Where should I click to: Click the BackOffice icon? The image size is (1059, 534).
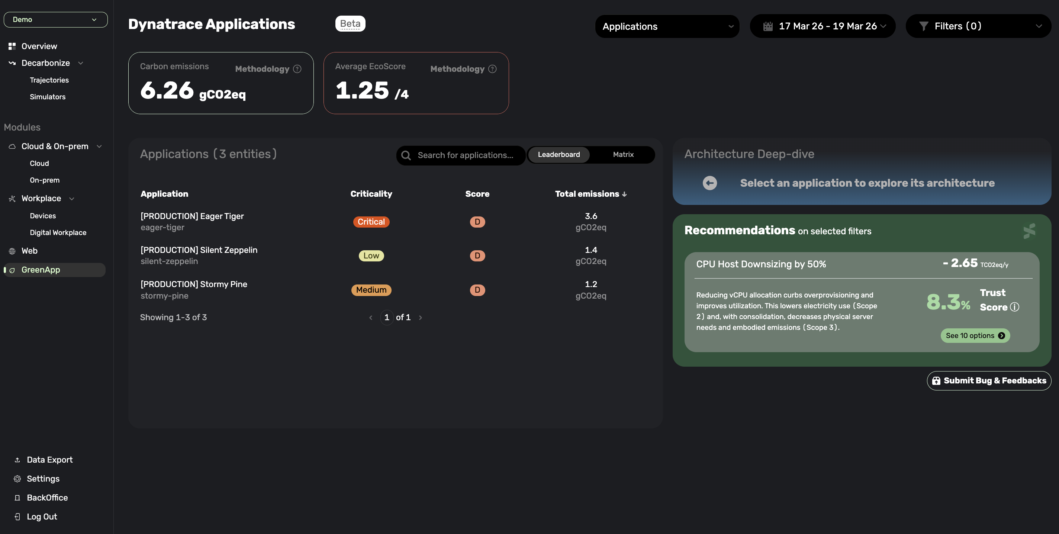pos(17,498)
